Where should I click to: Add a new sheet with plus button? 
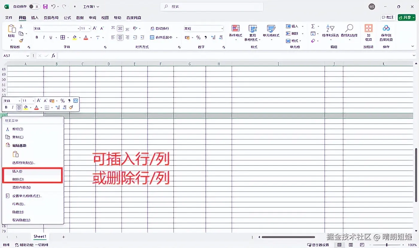point(63,237)
